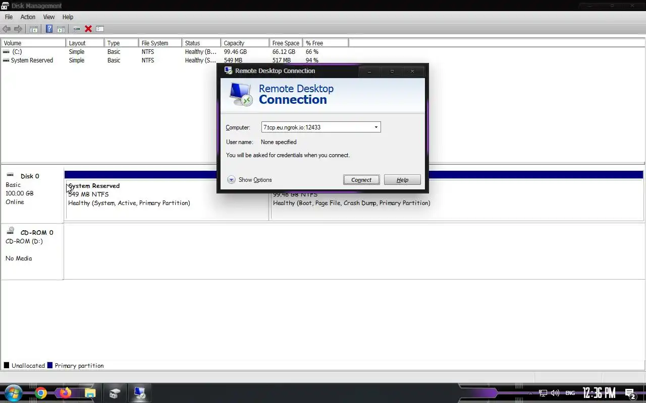Minimize the Remote Desktop Connection dialog
Image resolution: width=646 pixels, height=403 pixels.
tap(369, 71)
